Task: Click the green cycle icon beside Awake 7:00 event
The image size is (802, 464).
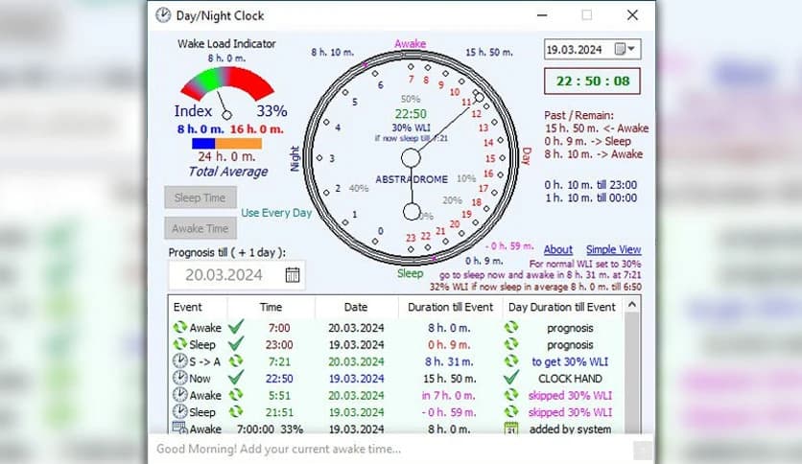Action: [x=179, y=327]
